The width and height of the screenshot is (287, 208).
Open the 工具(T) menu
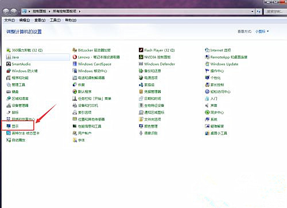[55, 20]
